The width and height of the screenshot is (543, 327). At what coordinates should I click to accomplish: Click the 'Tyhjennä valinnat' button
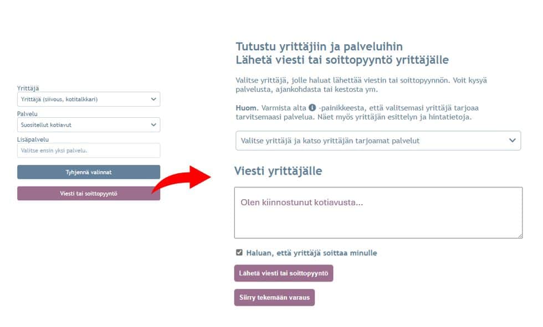(89, 172)
